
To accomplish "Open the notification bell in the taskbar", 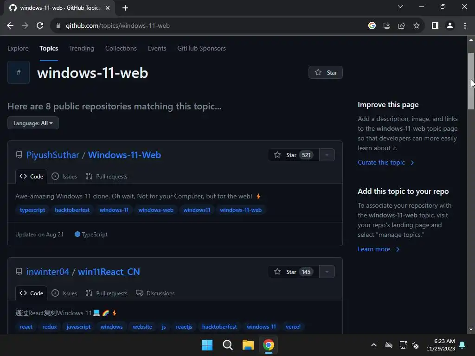I will tap(462, 345).
